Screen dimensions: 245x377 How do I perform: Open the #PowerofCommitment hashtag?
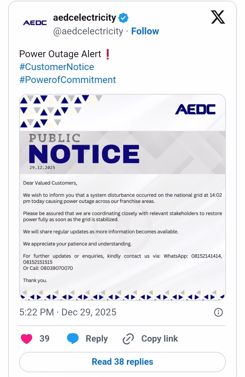tap(67, 80)
